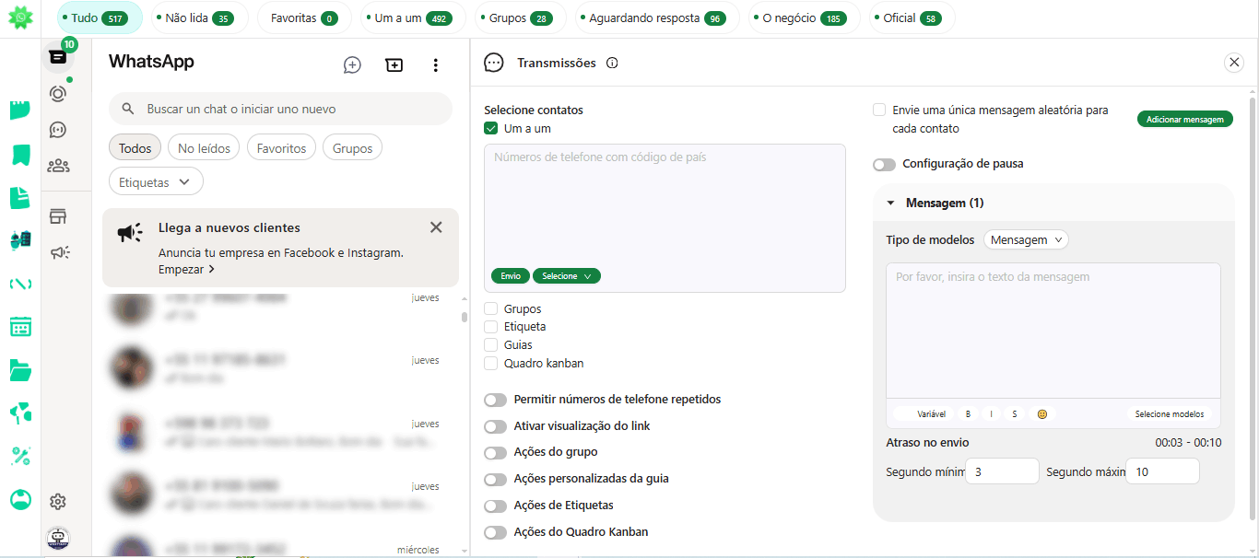Click the WhatsApp chat search field
Viewport: 1259px width, 558px height.
(x=280, y=109)
